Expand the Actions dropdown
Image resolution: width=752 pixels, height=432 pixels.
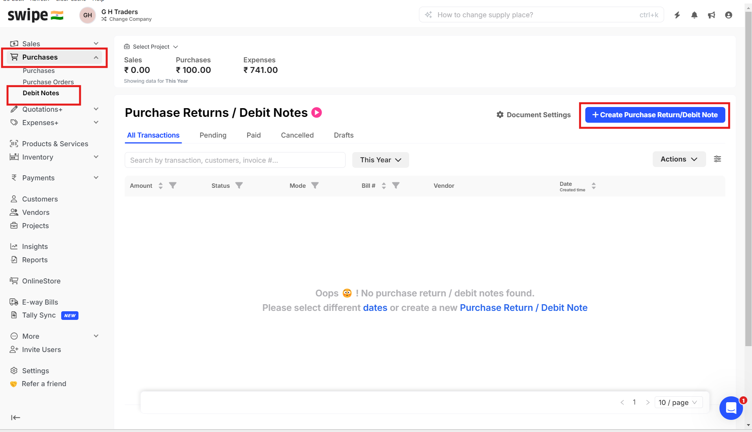tap(679, 159)
